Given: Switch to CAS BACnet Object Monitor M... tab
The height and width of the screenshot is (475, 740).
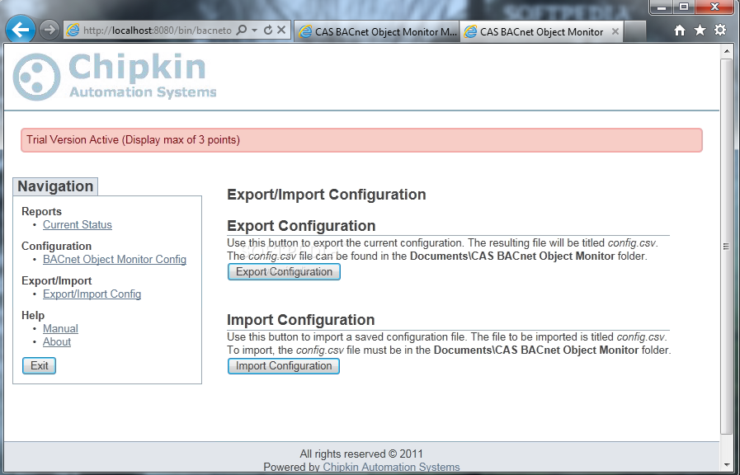Looking at the screenshot, I should click(377, 31).
